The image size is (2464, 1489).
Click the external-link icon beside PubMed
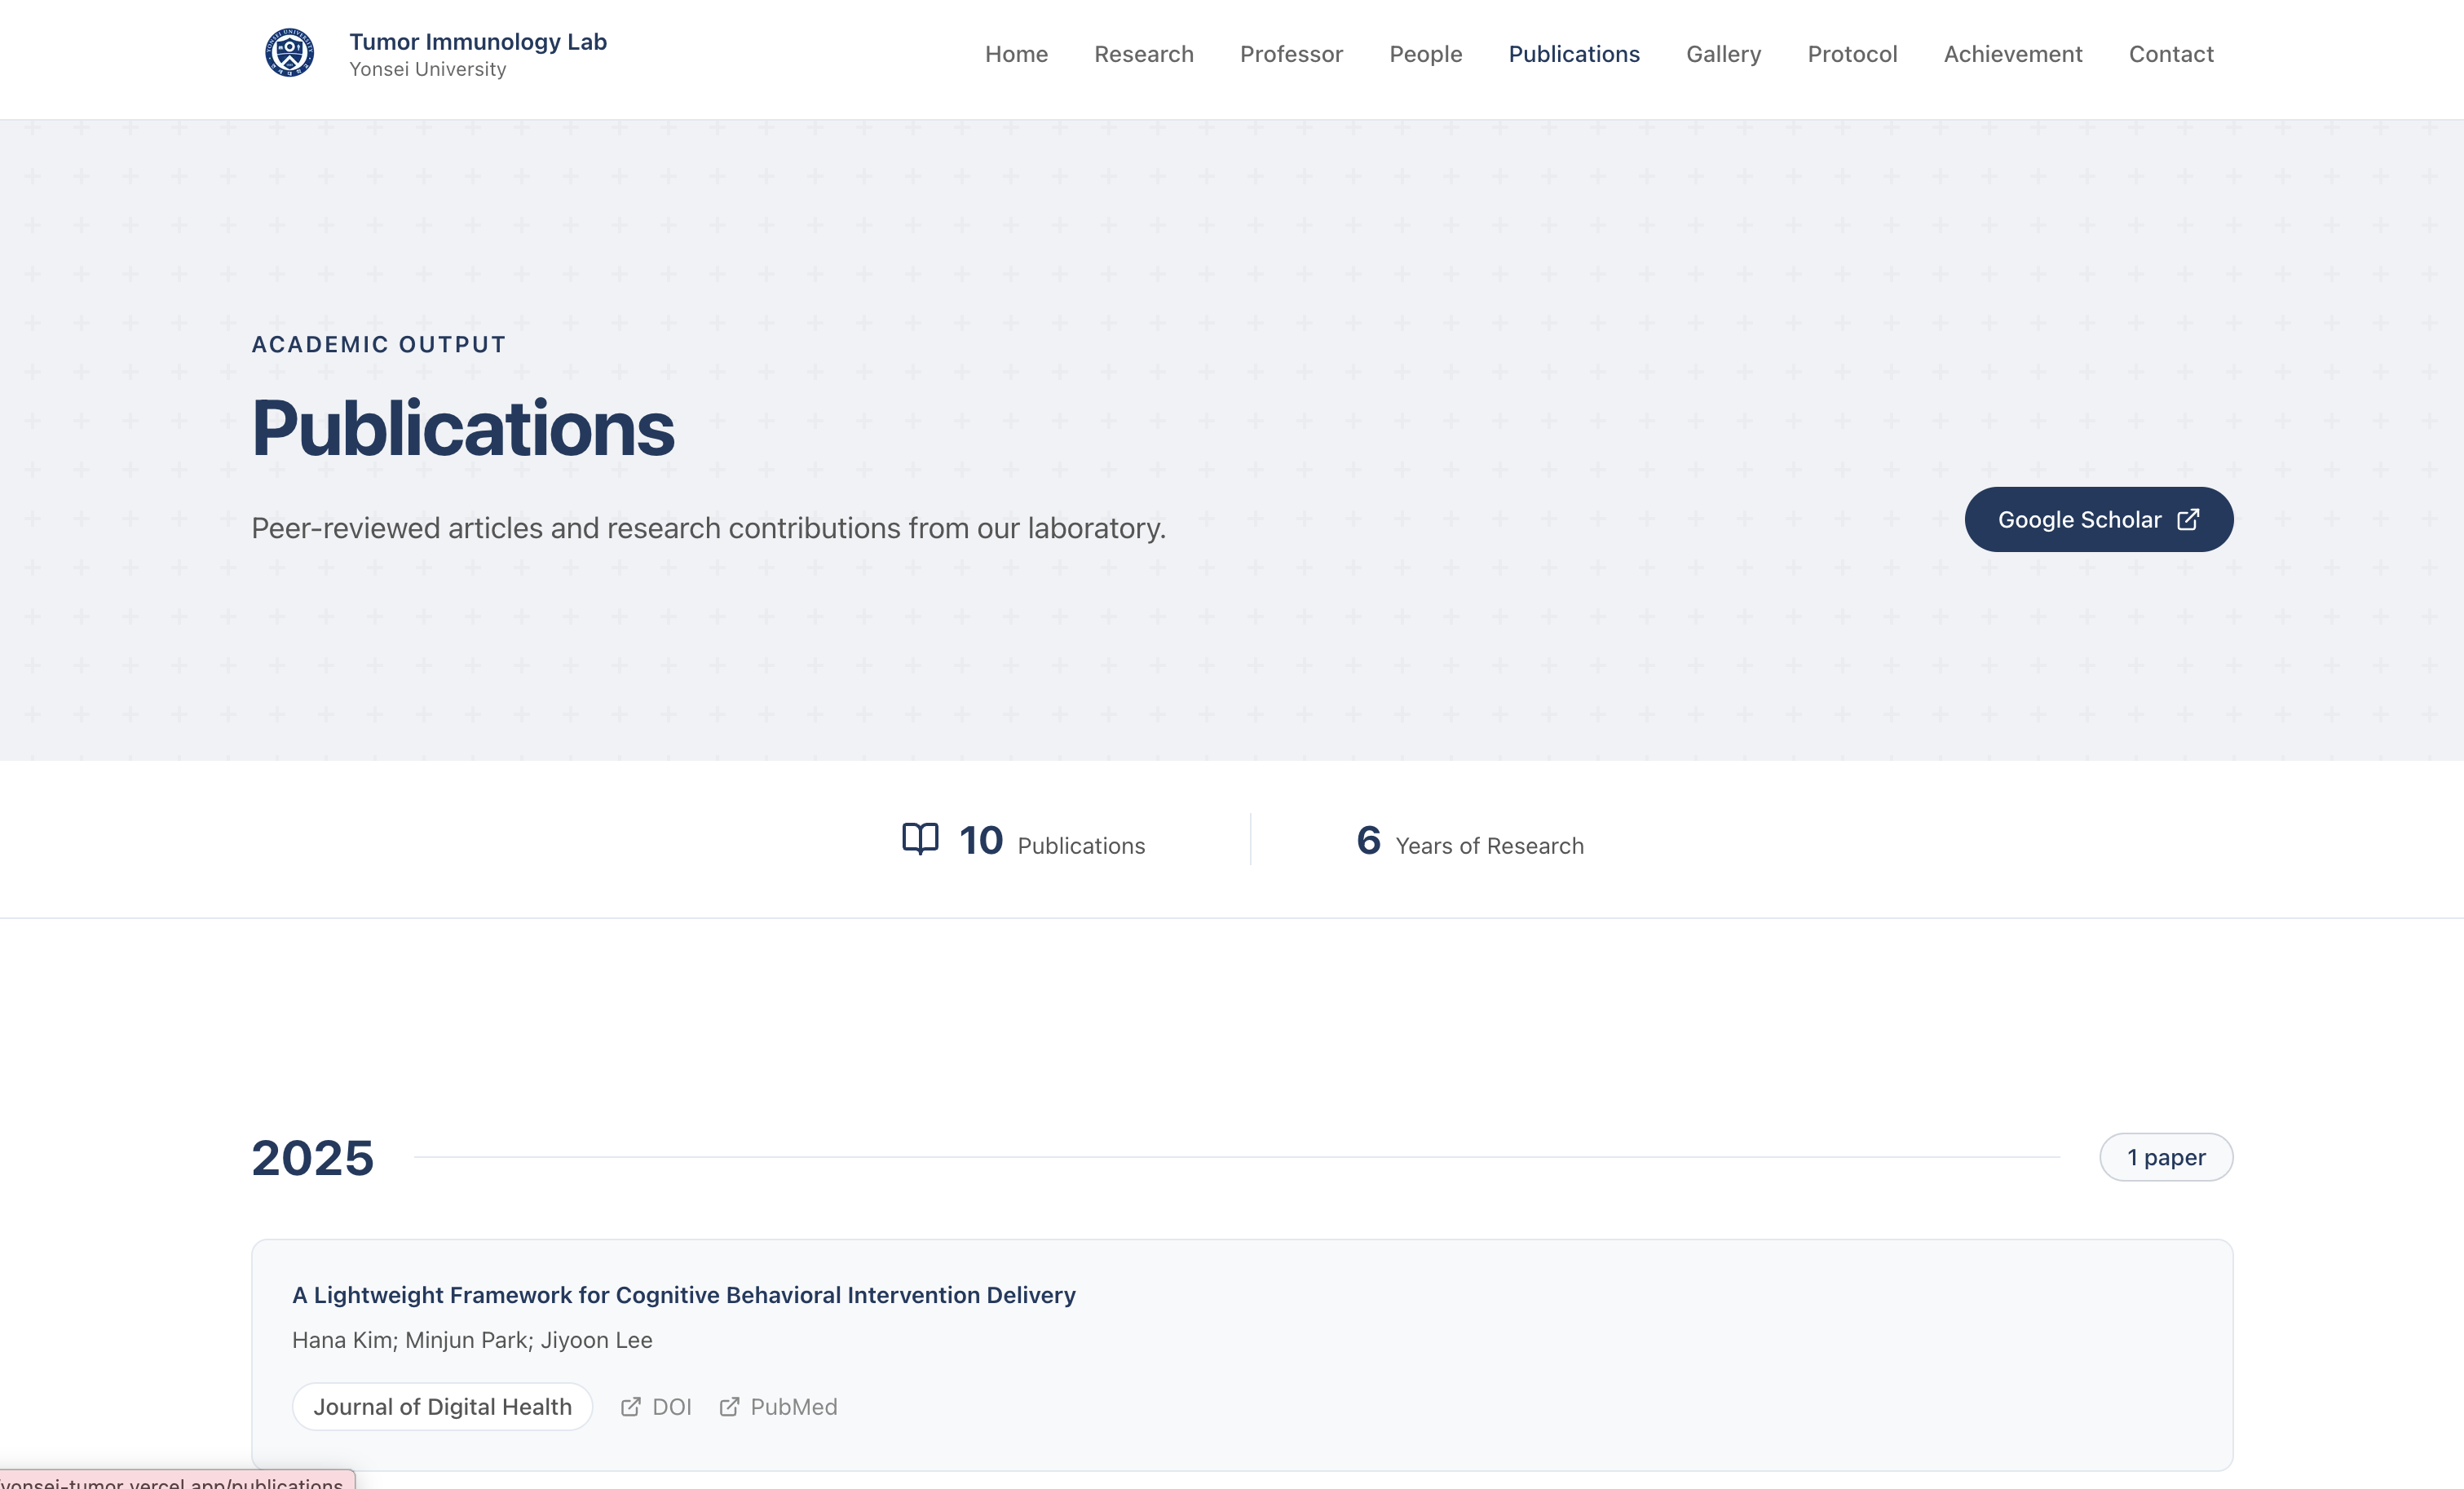[729, 1407]
